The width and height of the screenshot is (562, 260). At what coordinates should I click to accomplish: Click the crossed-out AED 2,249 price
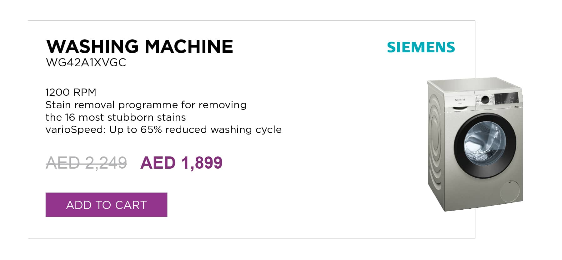[86, 163]
